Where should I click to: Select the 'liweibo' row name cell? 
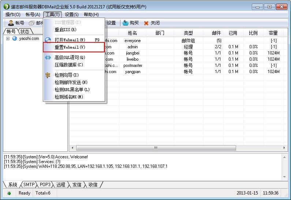[x=133, y=59]
